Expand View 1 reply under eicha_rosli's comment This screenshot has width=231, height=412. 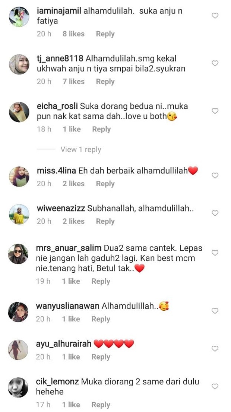click(81, 149)
